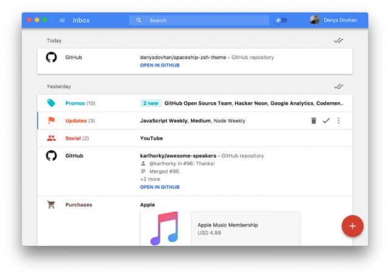This screenshot has height=277, width=390.
Task: Click OPEN IN GITHUB under spaceship-zsh-theme
Action: (160, 65)
